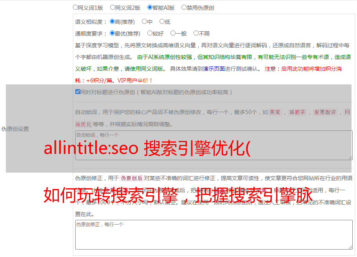
Task: Click the resize handle of 自动锁词 textarea
Action: [350, 158]
